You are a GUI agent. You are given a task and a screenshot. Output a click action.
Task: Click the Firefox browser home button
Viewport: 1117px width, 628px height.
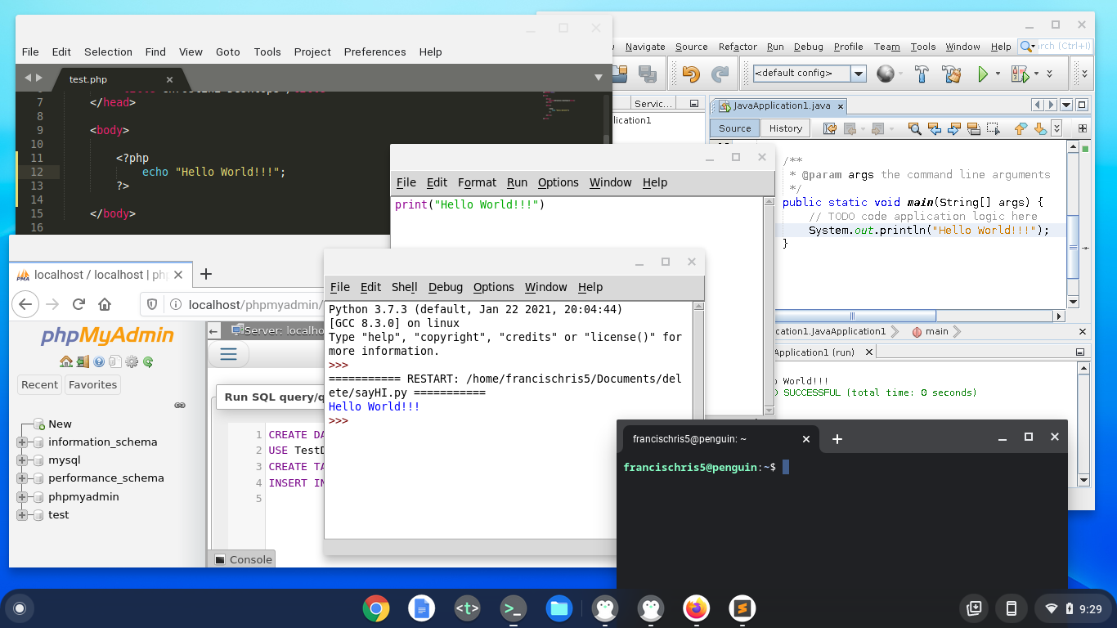click(x=105, y=304)
